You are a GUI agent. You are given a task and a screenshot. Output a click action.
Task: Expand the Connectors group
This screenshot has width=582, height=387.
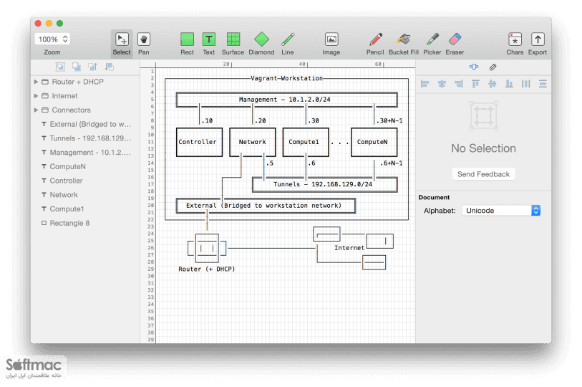coord(36,110)
